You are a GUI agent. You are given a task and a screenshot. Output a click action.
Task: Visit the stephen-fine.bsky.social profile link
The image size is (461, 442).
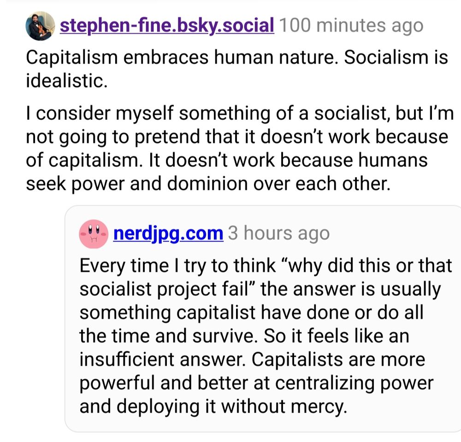[x=167, y=25]
